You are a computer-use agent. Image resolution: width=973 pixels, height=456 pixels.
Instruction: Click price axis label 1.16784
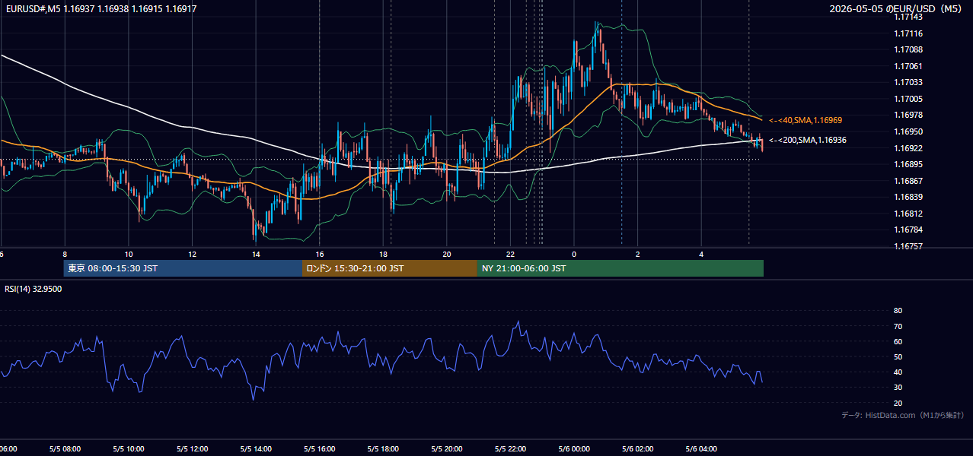pyautogui.click(x=909, y=230)
